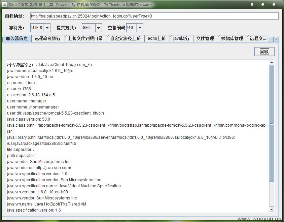The image size is (284, 222).
Task: Click the java.home line in output
Action: tap(40, 71)
